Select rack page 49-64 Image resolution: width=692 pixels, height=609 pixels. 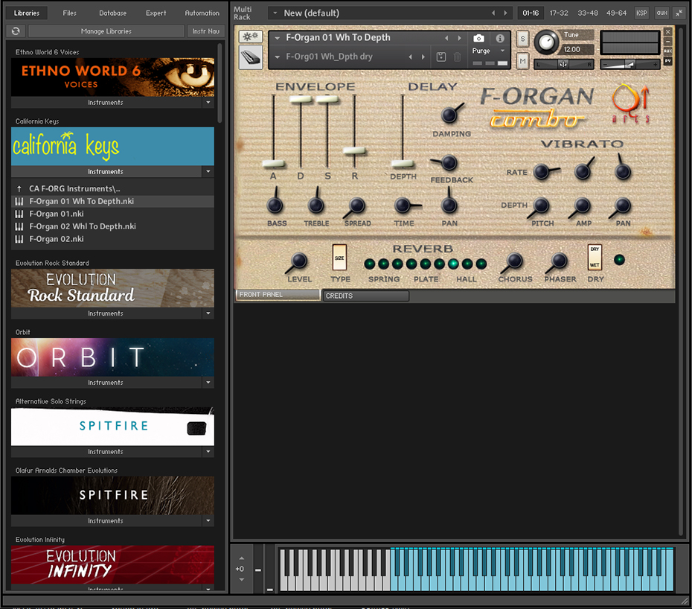[x=616, y=13]
